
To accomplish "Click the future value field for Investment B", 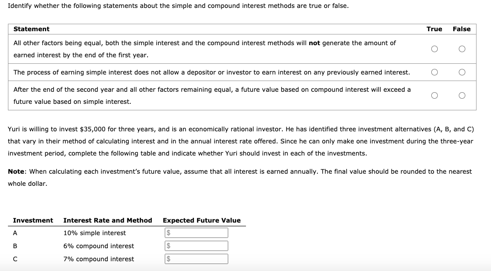I will [x=196, y=245].
